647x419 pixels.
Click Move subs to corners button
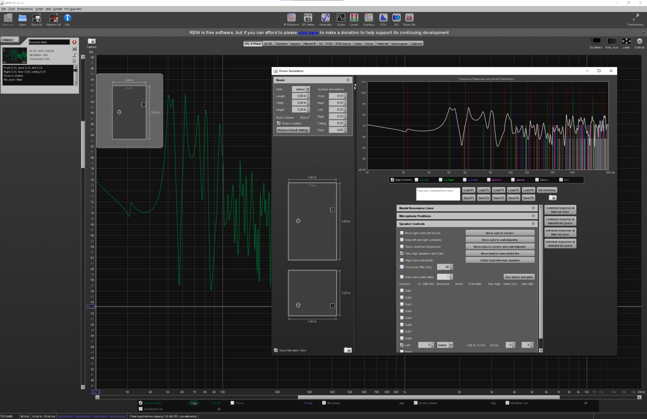[500, 233]
